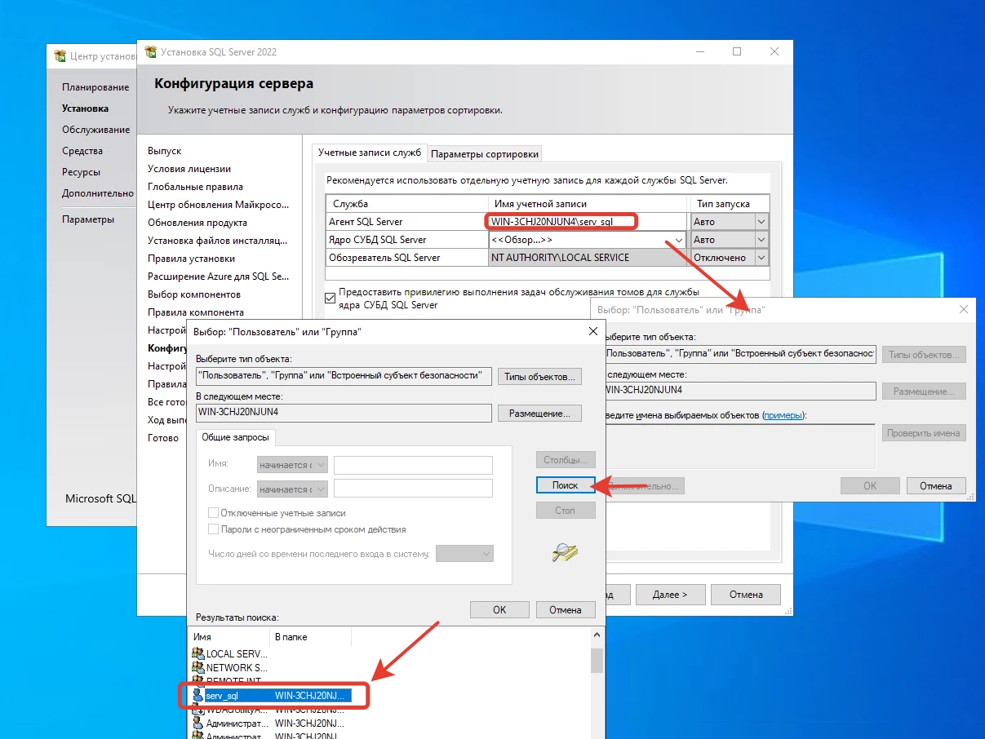
Task: Click the LOCAL SERVICE group icon
Action: click(197, 653)
